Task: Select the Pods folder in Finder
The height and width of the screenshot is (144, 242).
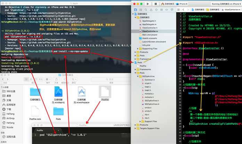Action: [58, 114]
